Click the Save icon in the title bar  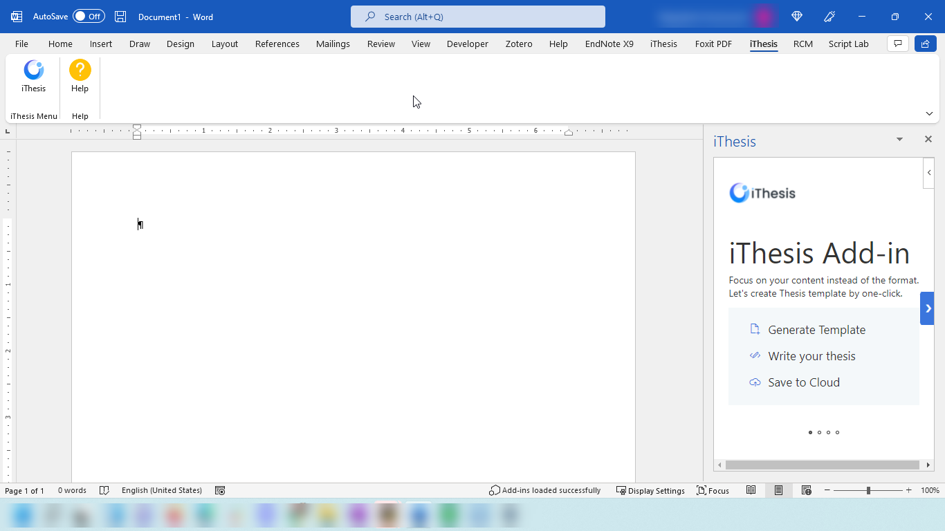[120, 17]
